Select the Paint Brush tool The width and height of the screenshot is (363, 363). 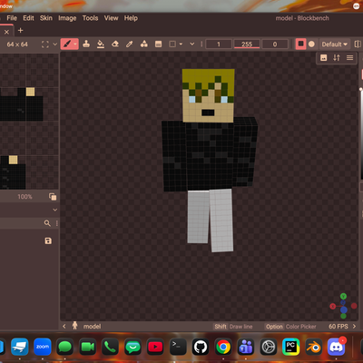point(69,44)
